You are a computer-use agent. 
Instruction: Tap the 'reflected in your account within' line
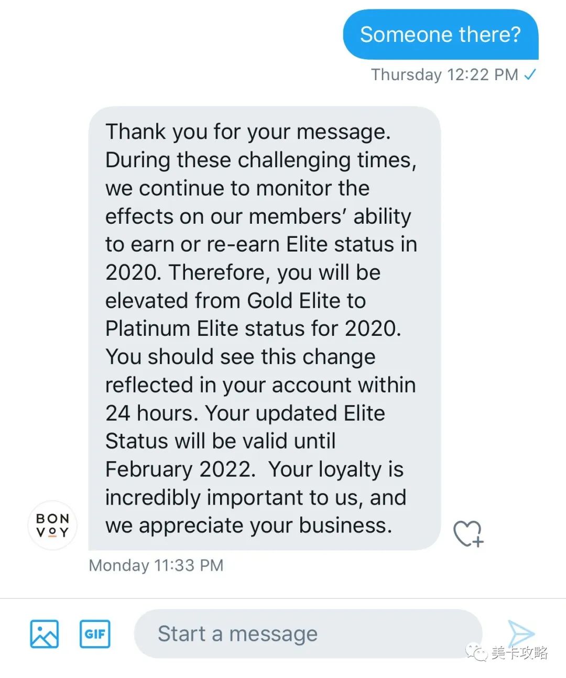[x=260, y=385]
